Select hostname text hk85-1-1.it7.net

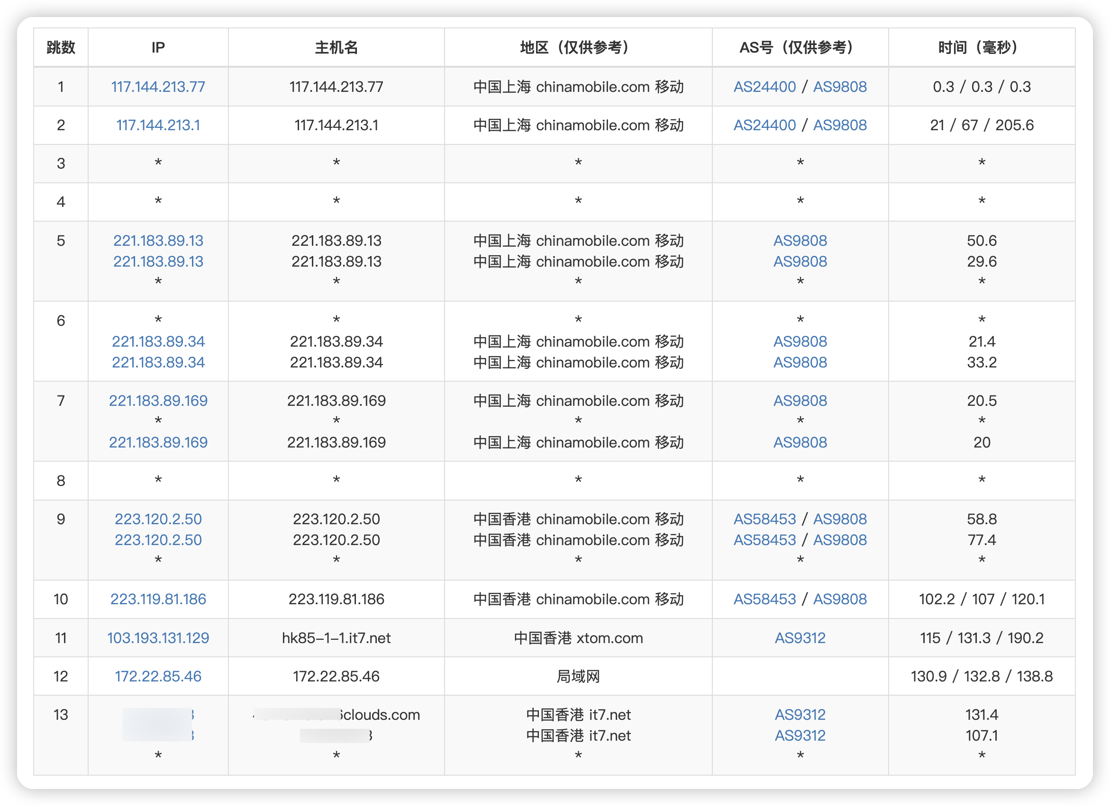click(x=336, y=638)
